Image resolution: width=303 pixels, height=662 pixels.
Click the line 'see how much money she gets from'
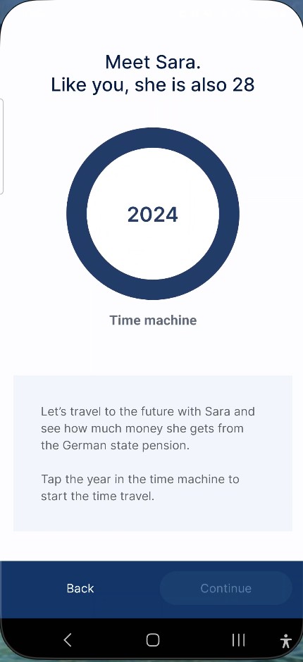142,428
